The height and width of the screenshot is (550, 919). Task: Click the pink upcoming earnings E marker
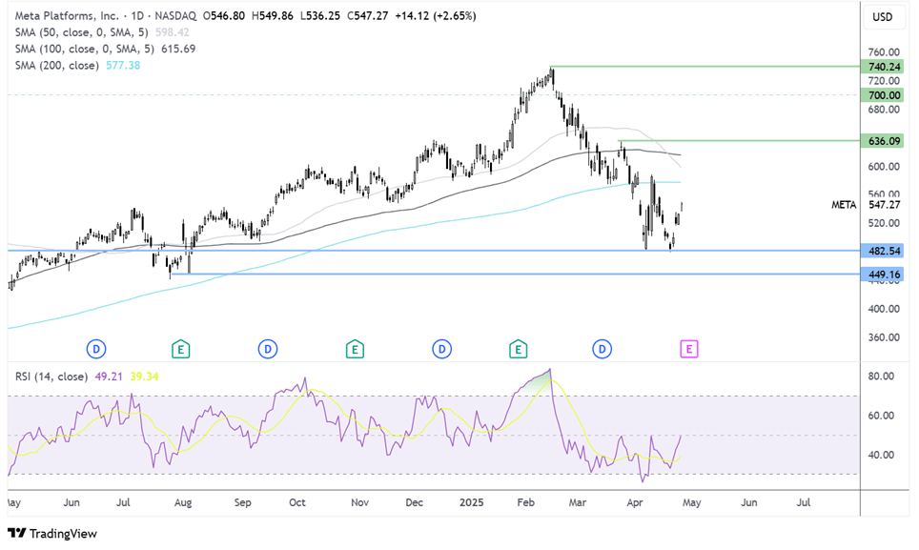click(688, 350)
